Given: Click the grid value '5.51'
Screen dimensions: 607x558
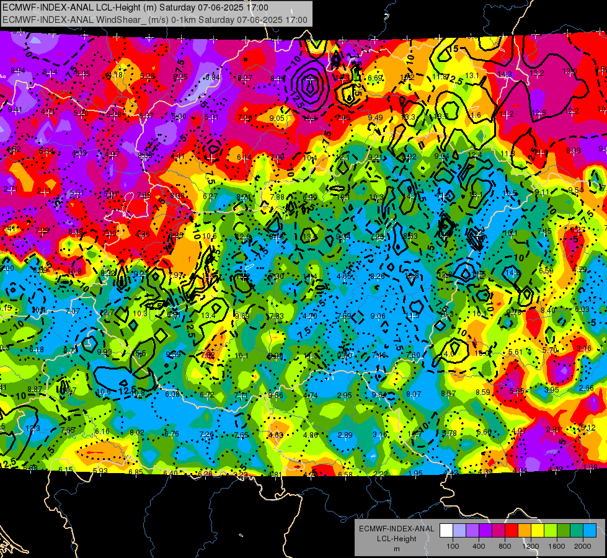Looking at the screenshot, I should pos(77,192).
